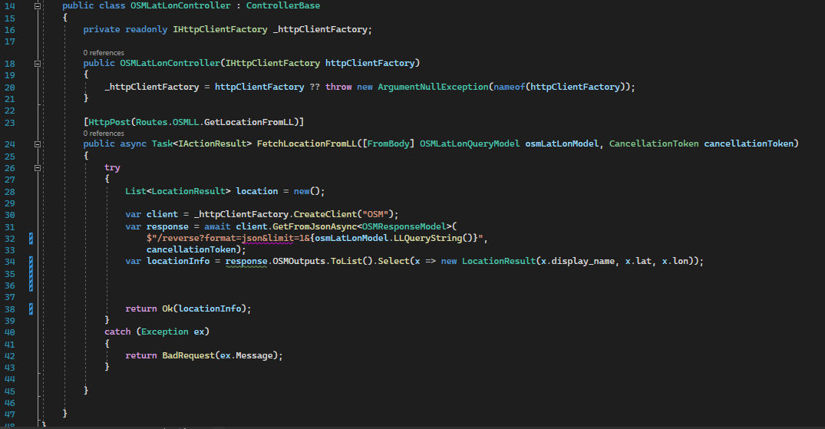Viewport: 825px width, 429px height.
Task: Click the Select method call on line 34
Action: click(x=394, y=261)
